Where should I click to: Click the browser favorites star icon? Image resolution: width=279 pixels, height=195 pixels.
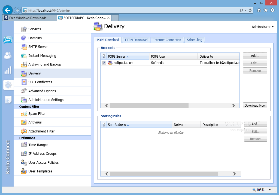(266, 10)
